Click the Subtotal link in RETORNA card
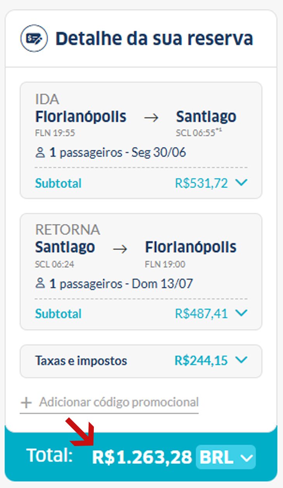 click(x=58, y=314)
